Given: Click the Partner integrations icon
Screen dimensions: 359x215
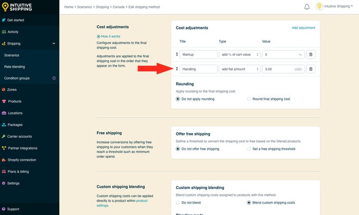Looking at the screenshot, I should click(4, 148).
